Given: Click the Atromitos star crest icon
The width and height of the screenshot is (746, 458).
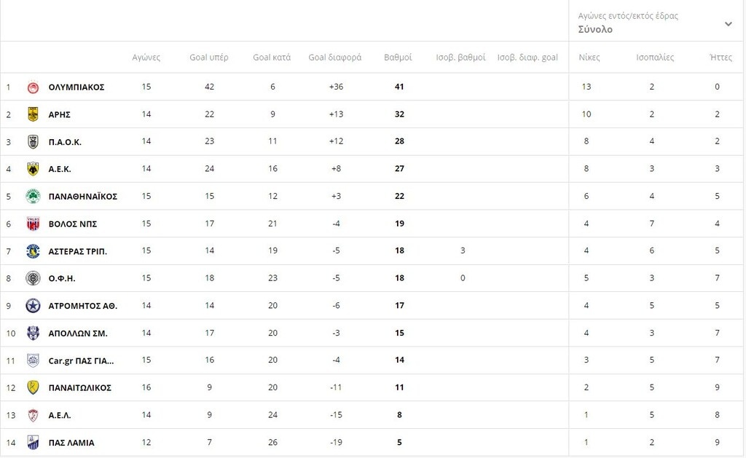Looking at the screenshot, I should point(33,306).
